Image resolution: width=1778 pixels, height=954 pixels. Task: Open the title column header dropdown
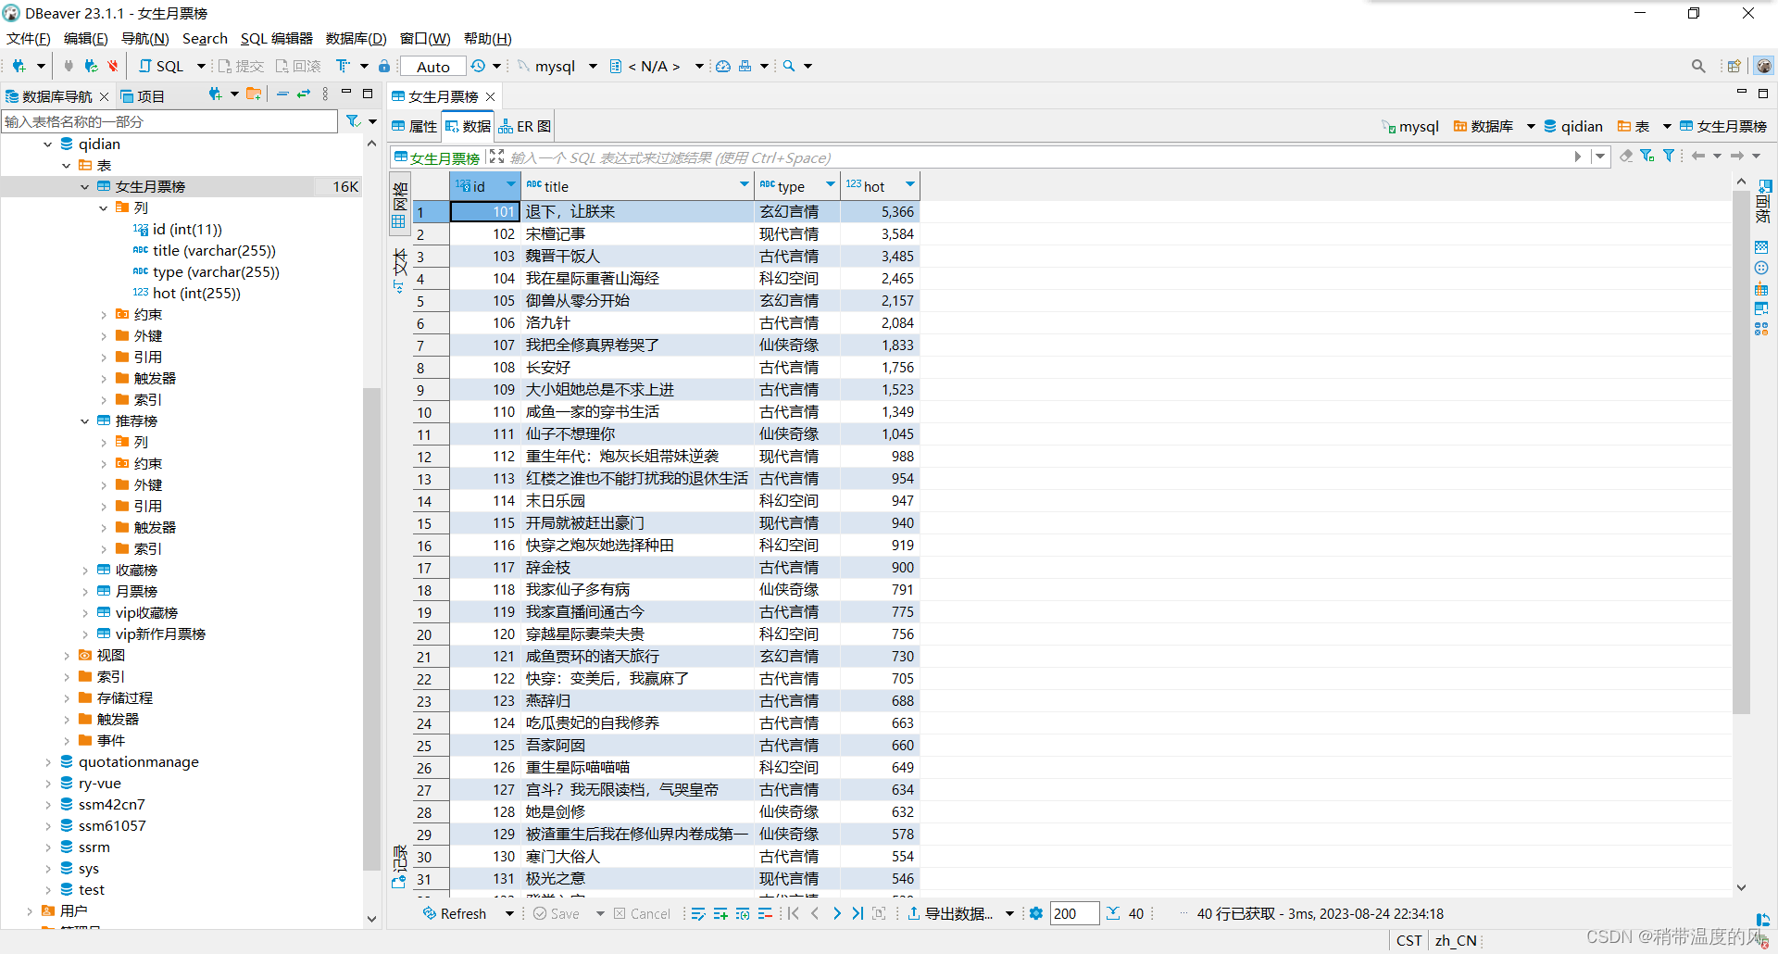point(745,184)
